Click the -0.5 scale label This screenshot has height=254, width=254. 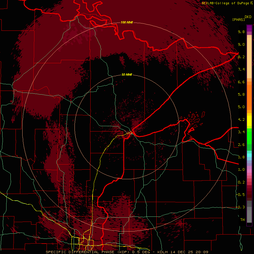pyautogui.click(x=240, y=195)
